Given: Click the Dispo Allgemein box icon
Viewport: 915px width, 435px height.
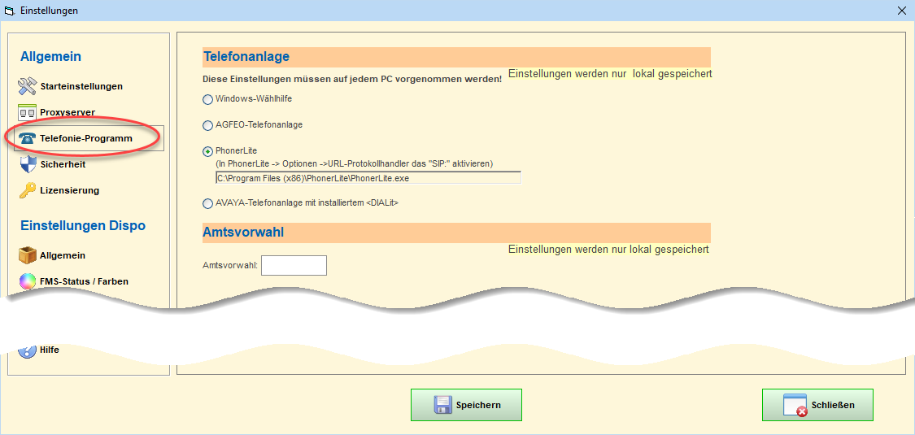Looking at the screenshot, I should click(28, 255).
